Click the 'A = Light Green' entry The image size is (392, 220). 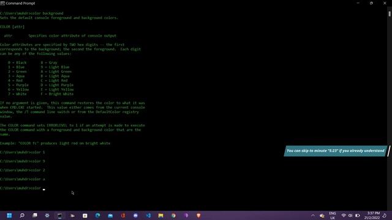click(x=56, y=71)
